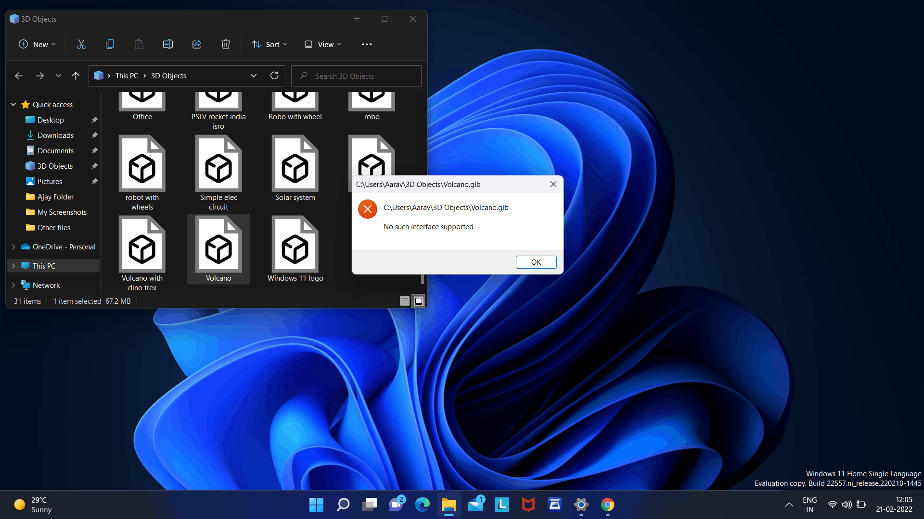
Task: Click the Share icon in toolbar
Action: [x=197, y=44]
